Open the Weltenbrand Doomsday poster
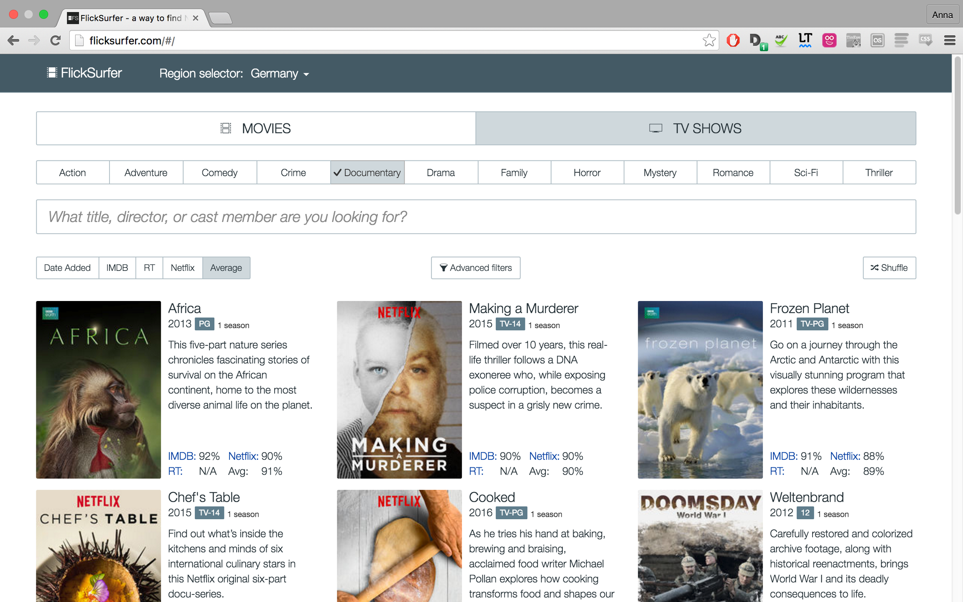The width and height of the screenshot is (963, 602). [x=701, y=546]
